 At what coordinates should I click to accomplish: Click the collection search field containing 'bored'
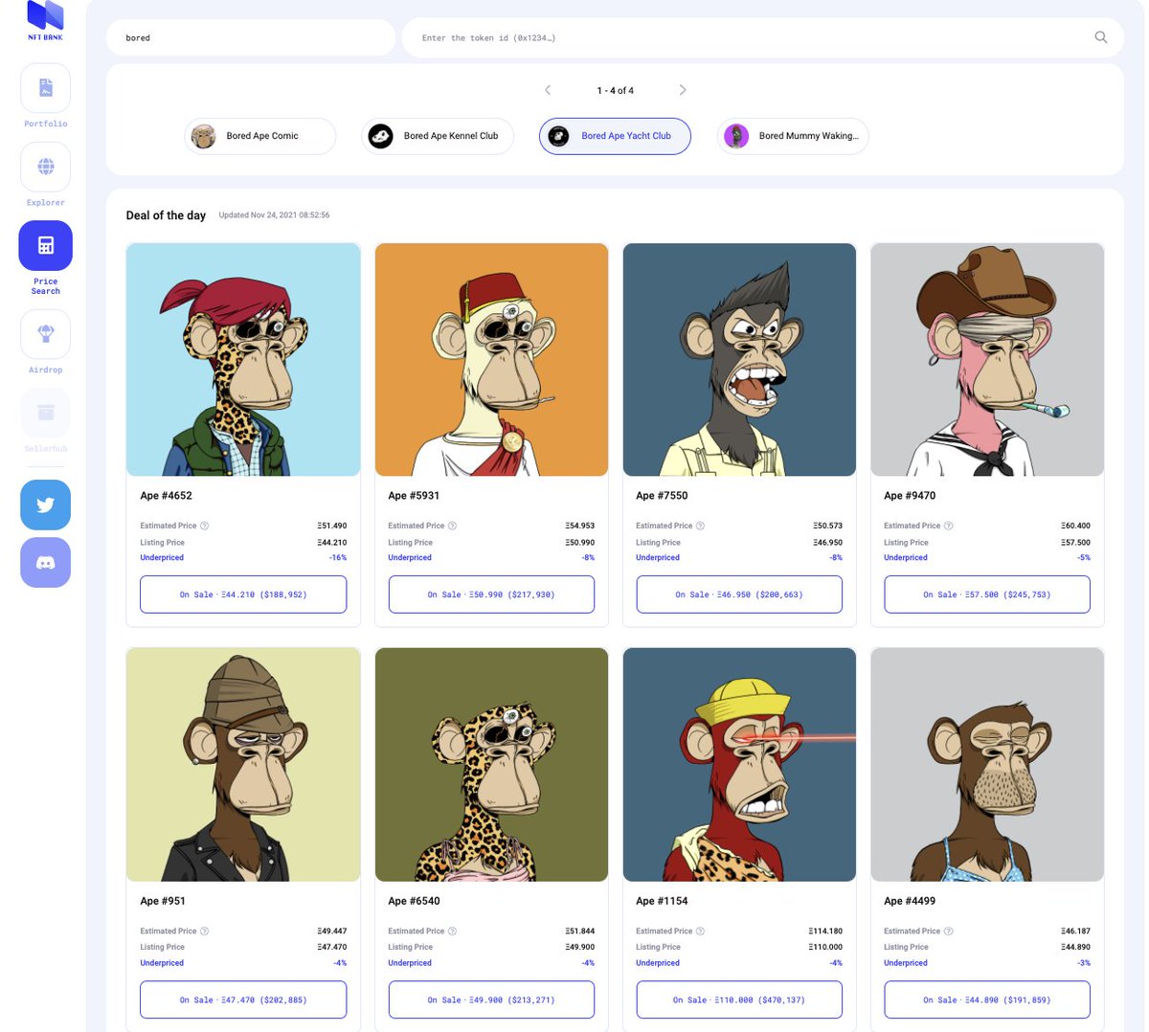[x=251, y=37]
